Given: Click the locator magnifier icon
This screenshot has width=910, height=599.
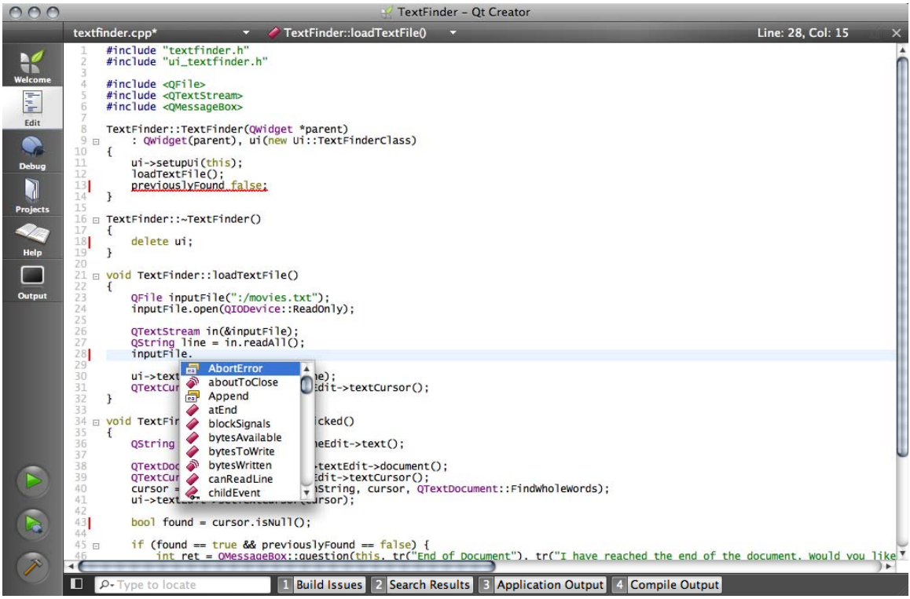Looking at the screenshot, I should [x=105, y=585].
